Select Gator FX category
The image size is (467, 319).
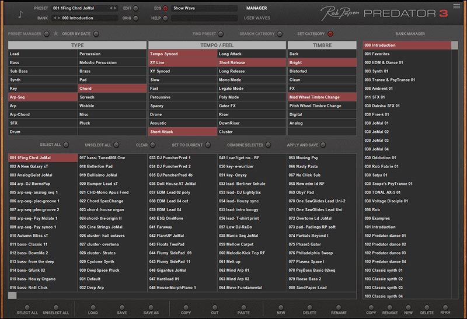click(252, 106)
